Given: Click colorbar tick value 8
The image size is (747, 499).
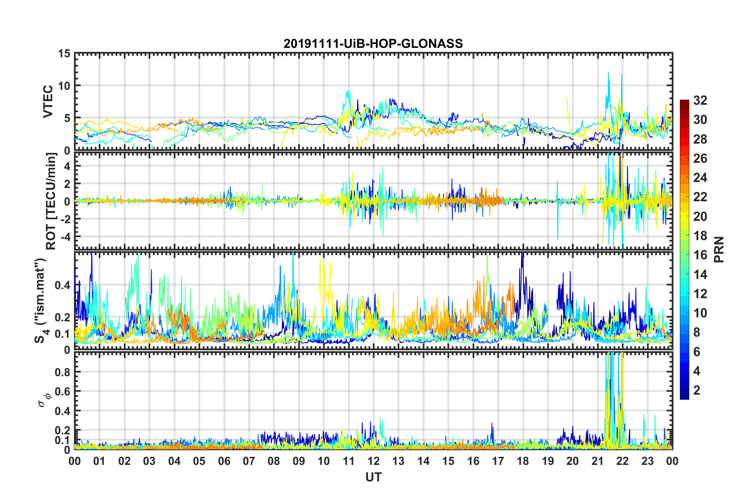Looking at the screenshot, I should [696, 332].
